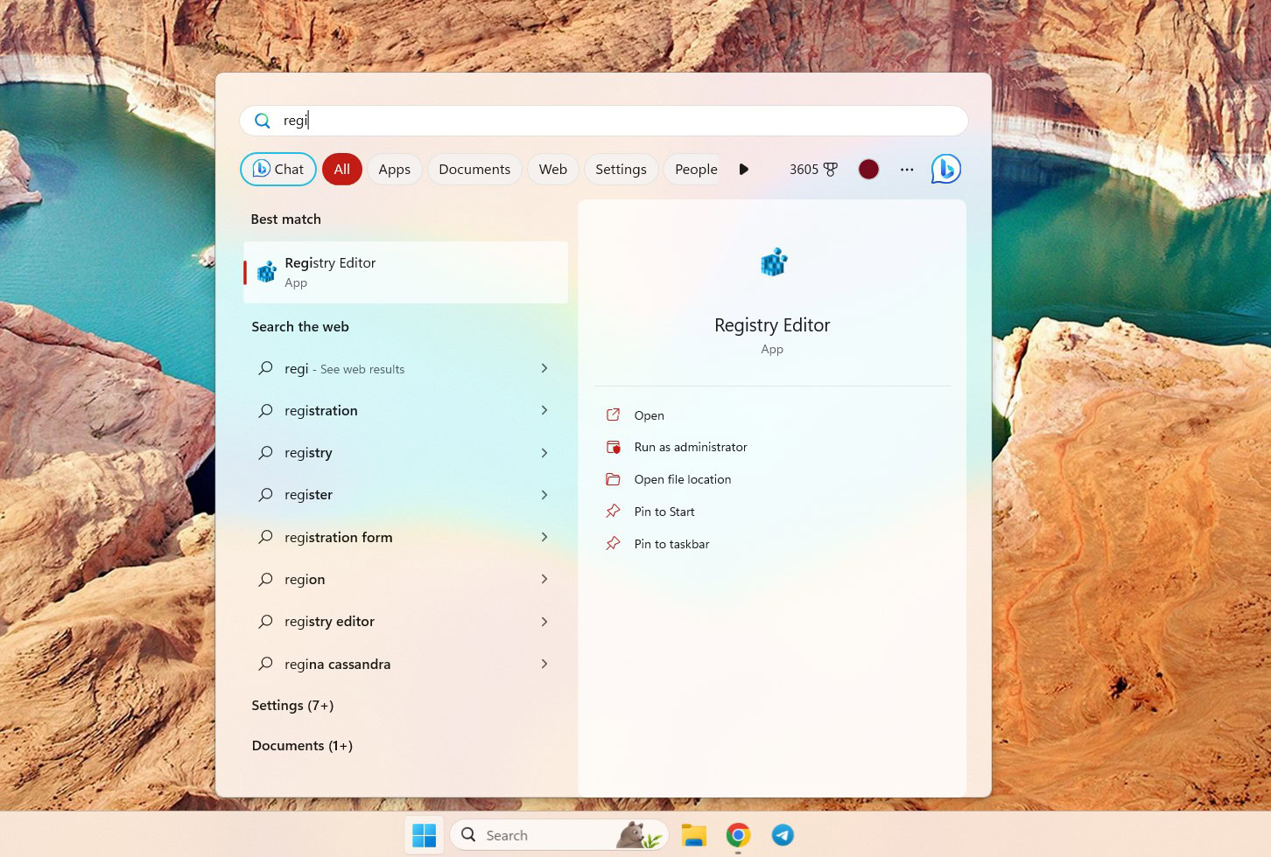The height and width of the screenshot is (857, 1271).
Task: Click the 'Registry Editor' title in preview pane
Action: coord(772,325)
